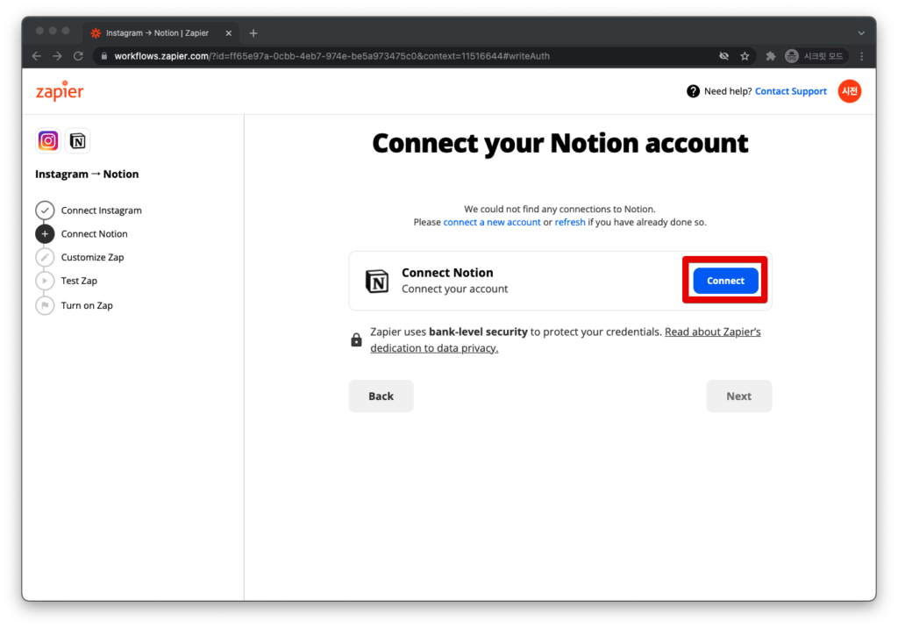Click the 'Instagram → Notion' sidebar heading
This screenshot has height=628, width=898.
pyautogui.click(x=87, y=175)
